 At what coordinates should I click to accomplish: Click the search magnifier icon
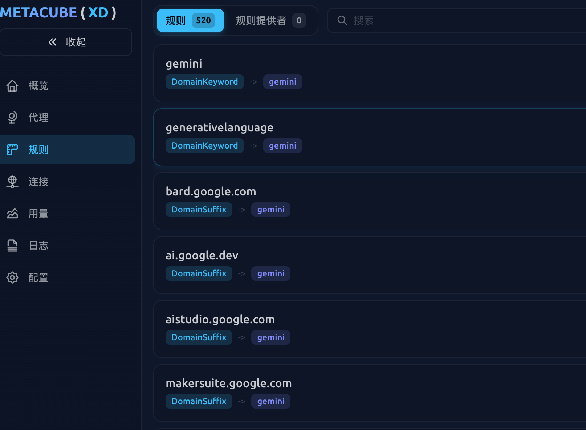pos(342,20)
